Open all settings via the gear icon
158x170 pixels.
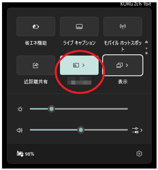point(139,154)
